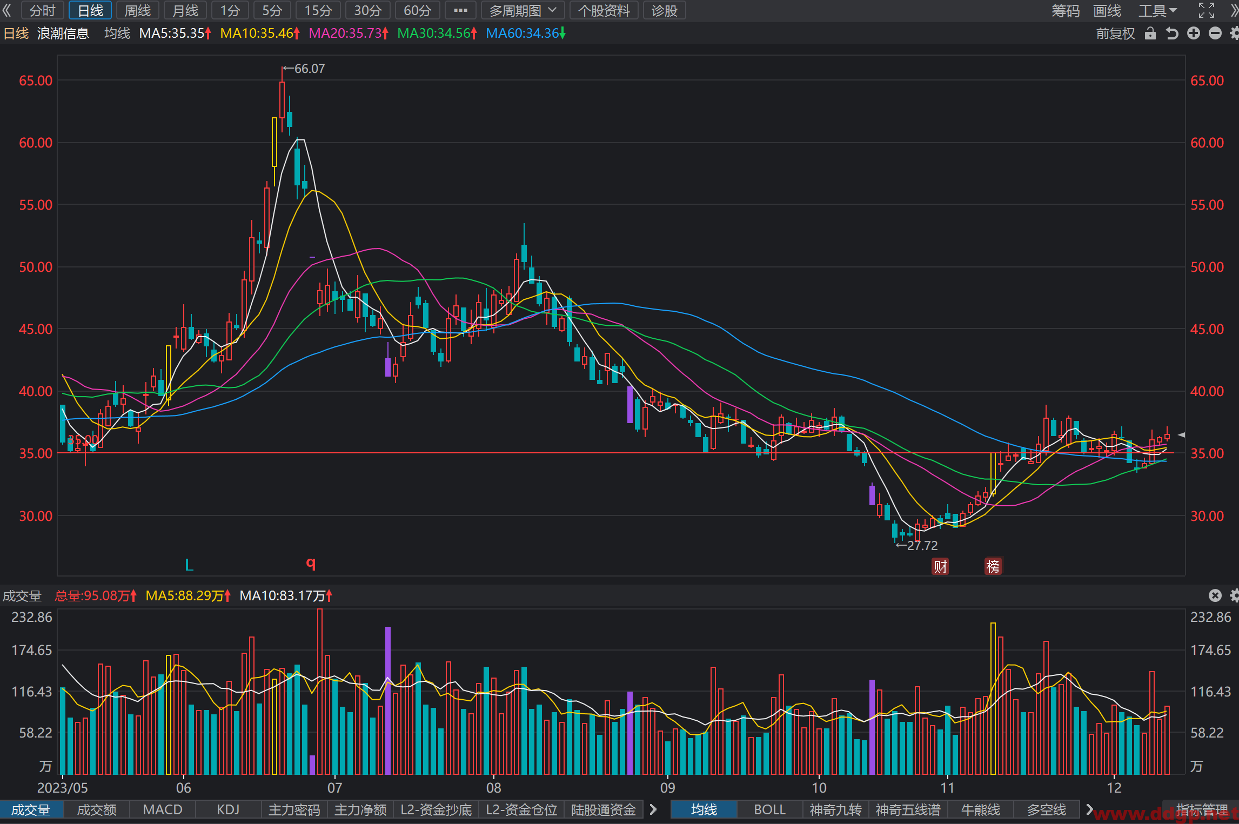Image resolution: width=1239 pixels, height=824 pixels.
Task: Collapse panel with double left chevron
Action: click(6, 10)
